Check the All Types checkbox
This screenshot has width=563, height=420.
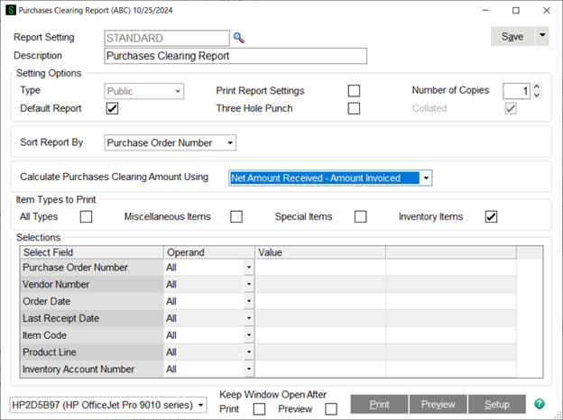86,216
